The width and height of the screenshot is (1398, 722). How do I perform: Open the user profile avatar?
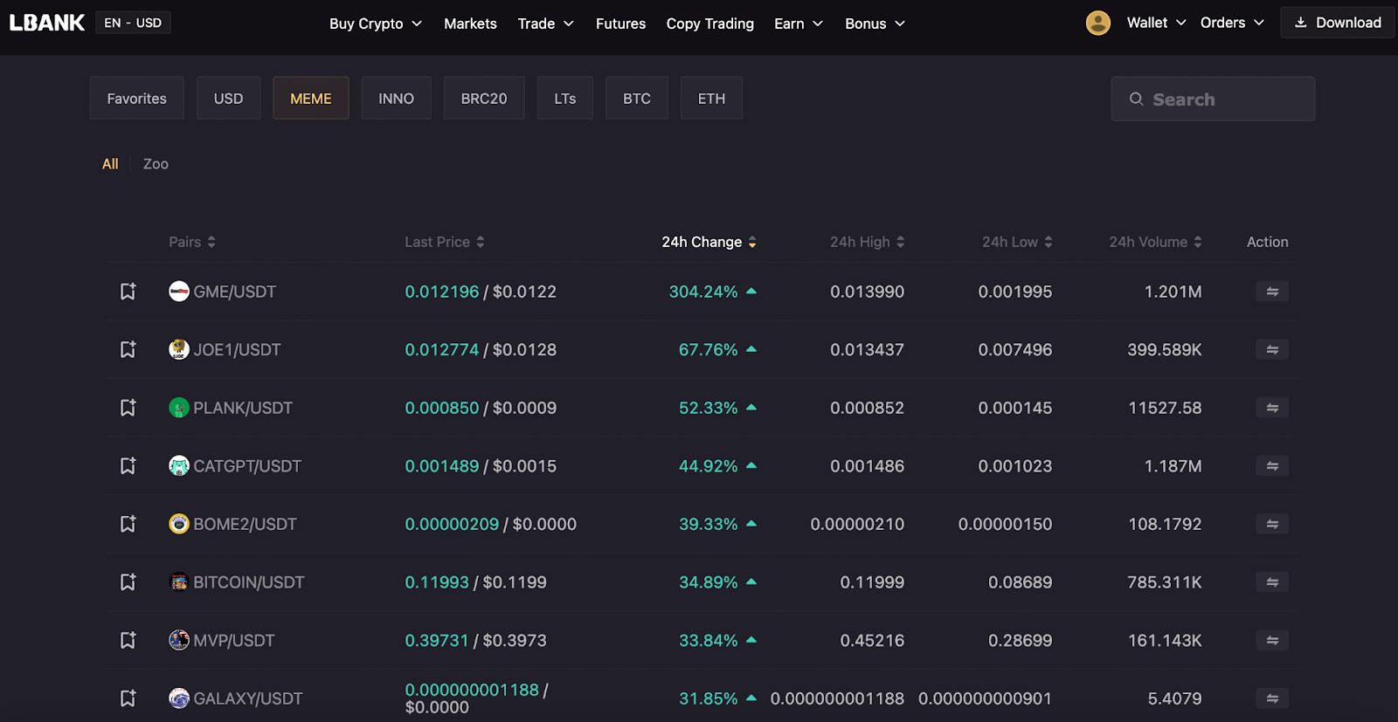click(1098, 23)
